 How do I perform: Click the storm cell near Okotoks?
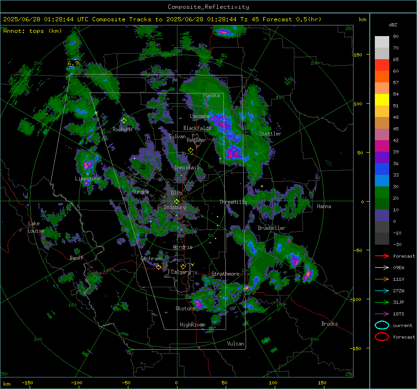[x=199, y=303]
